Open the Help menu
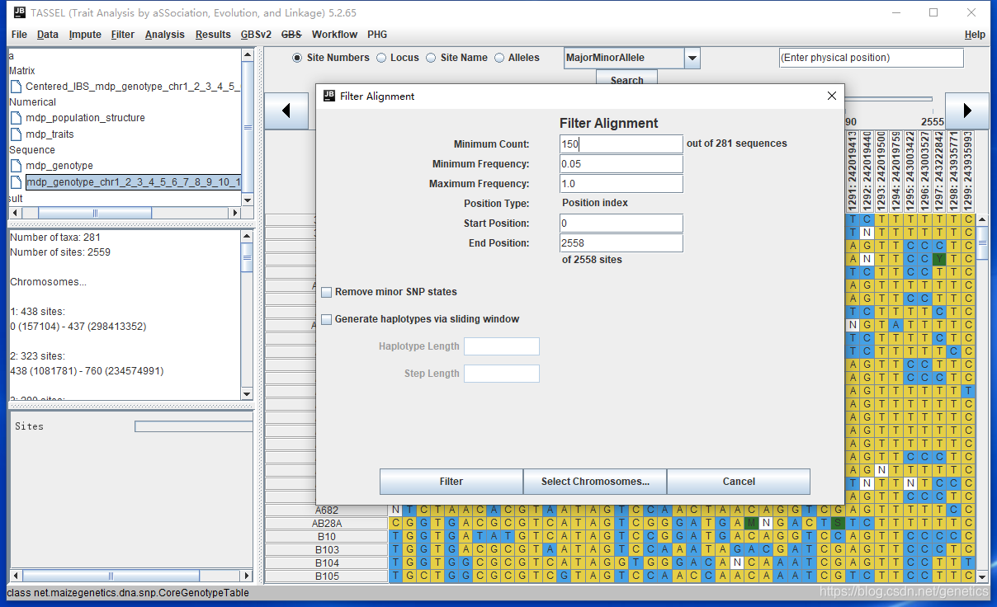 (x=975, y=35)
